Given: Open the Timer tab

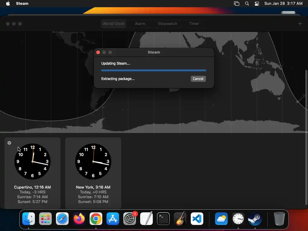Looking at the screenshot, I should tap(194, 23).
